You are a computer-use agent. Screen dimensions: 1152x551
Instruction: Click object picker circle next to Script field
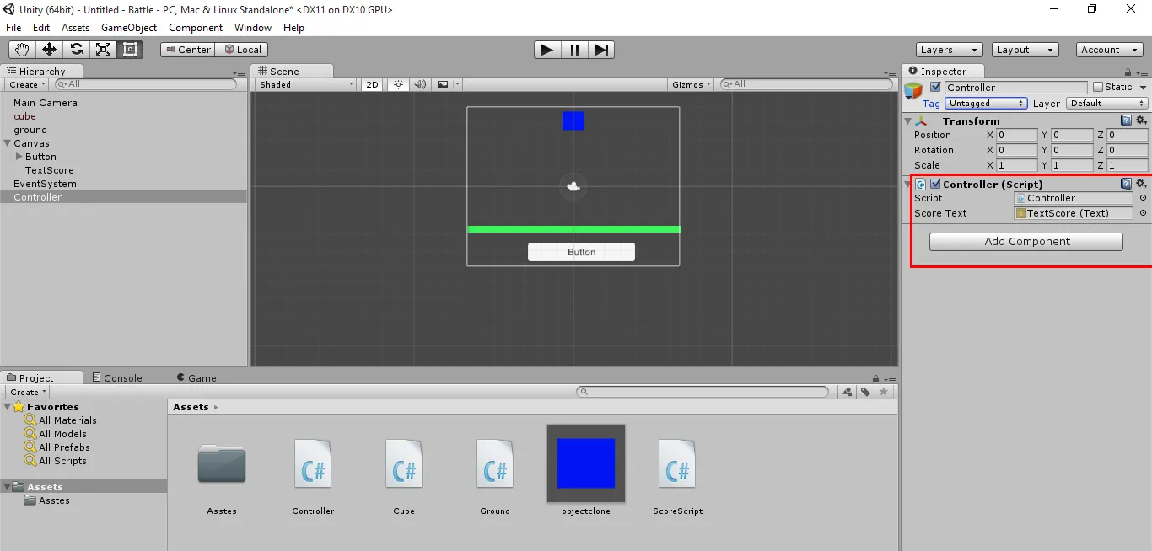[x=1143, y=198]
